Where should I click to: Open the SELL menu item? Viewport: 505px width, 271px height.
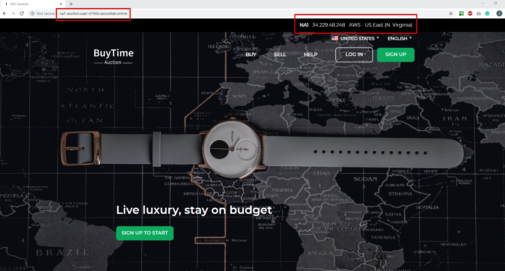coord(280,54)
